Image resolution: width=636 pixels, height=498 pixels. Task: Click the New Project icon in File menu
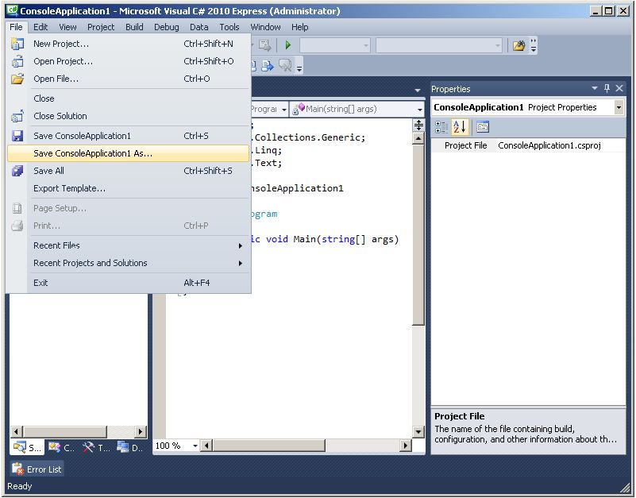coord(17,44)
